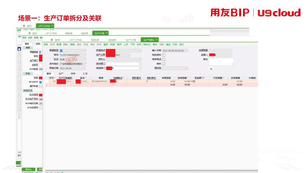Tick first row checkbox in rear window list
308x173 pixels.
(x=19, y=46)
